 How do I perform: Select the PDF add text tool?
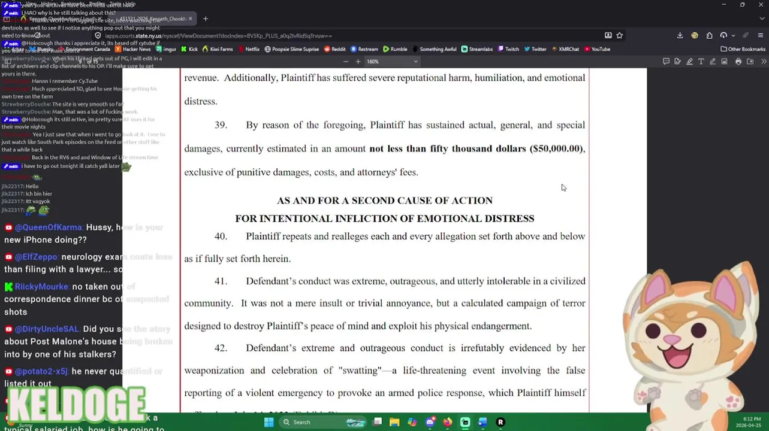[x=701, y=61]
